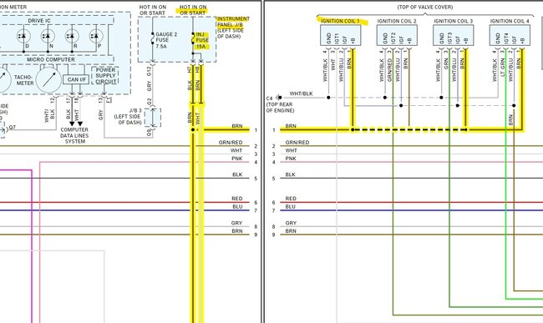The height and width of the screenshot is (323, 543).
Task: Select COMPUTER DATA LINES SYSTEM text
Action: point(74,135)
